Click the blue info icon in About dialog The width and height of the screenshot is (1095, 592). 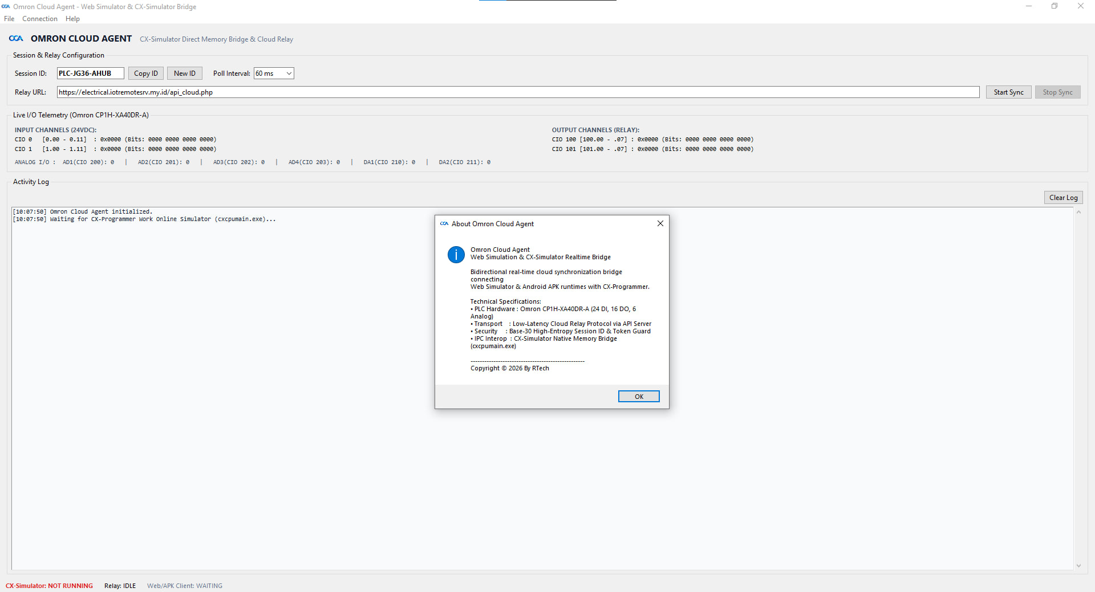[456, 255]
